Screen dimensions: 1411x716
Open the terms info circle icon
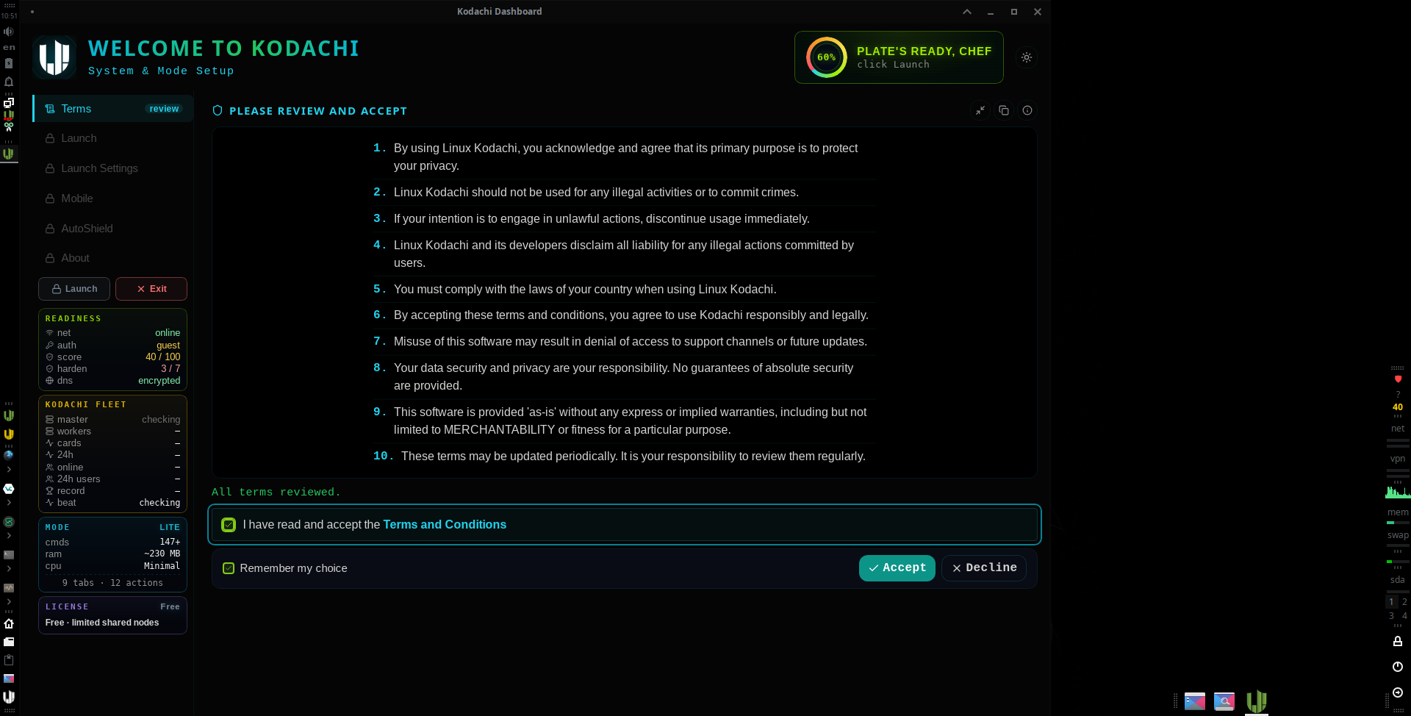[1027, 110]
